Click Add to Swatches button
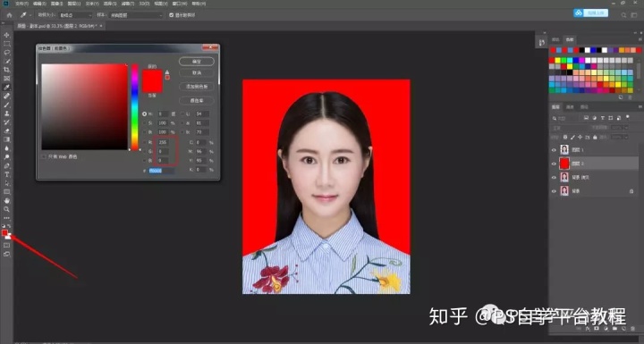The image size is (644, 344). point(197,87)
